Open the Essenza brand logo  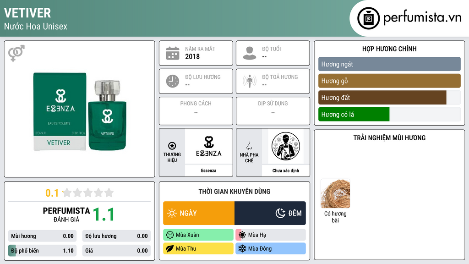tap(209, 146)
